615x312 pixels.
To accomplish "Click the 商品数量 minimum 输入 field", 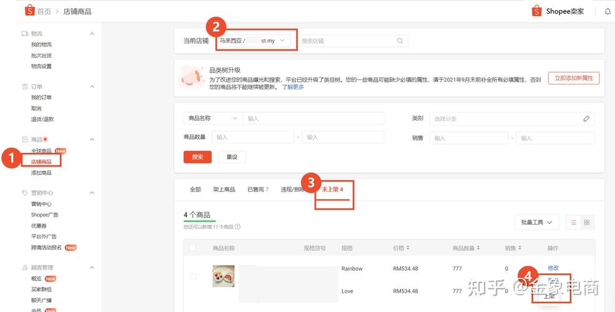I will pos(253,137).
